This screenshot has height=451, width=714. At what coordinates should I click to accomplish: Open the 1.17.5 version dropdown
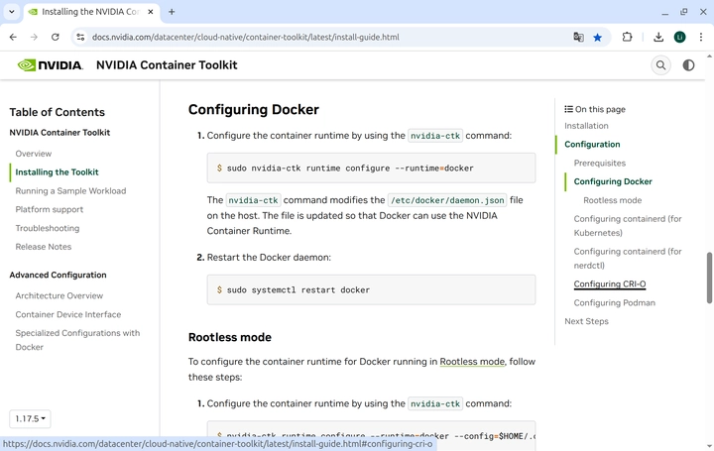pyautogui.click(x=31, y=419)
